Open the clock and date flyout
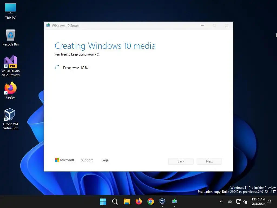The image size is (277, 208). point(258,201)
